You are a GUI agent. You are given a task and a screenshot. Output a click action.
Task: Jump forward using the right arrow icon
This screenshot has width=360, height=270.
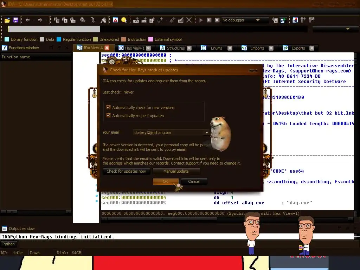(40, 20)
